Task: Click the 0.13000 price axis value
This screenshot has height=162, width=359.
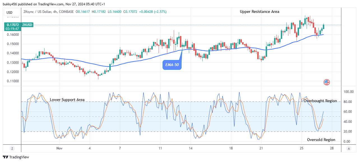Action: pos(13,63)
